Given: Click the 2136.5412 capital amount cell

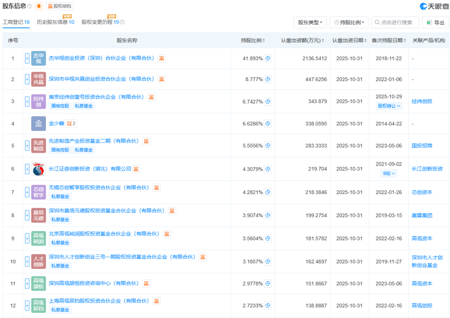Looking at the screenshot, I should coord(315,59).
